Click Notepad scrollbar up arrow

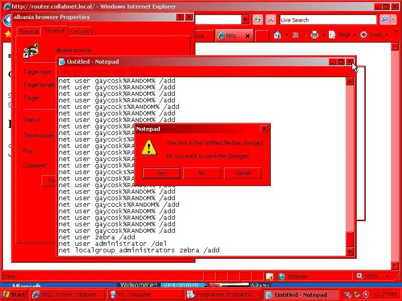click(350, 81)
